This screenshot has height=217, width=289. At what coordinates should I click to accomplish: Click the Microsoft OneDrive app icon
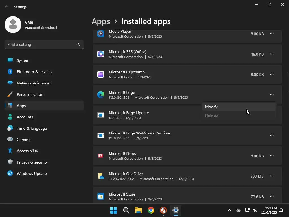(x=101, y=176)
